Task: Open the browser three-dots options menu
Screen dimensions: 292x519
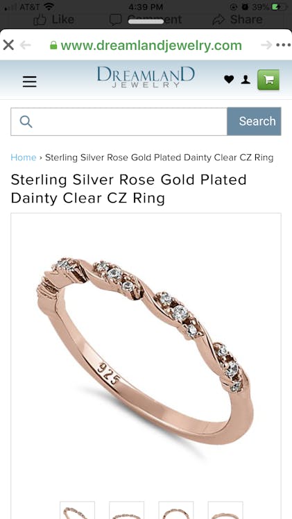Action: (x=284, y=44)
